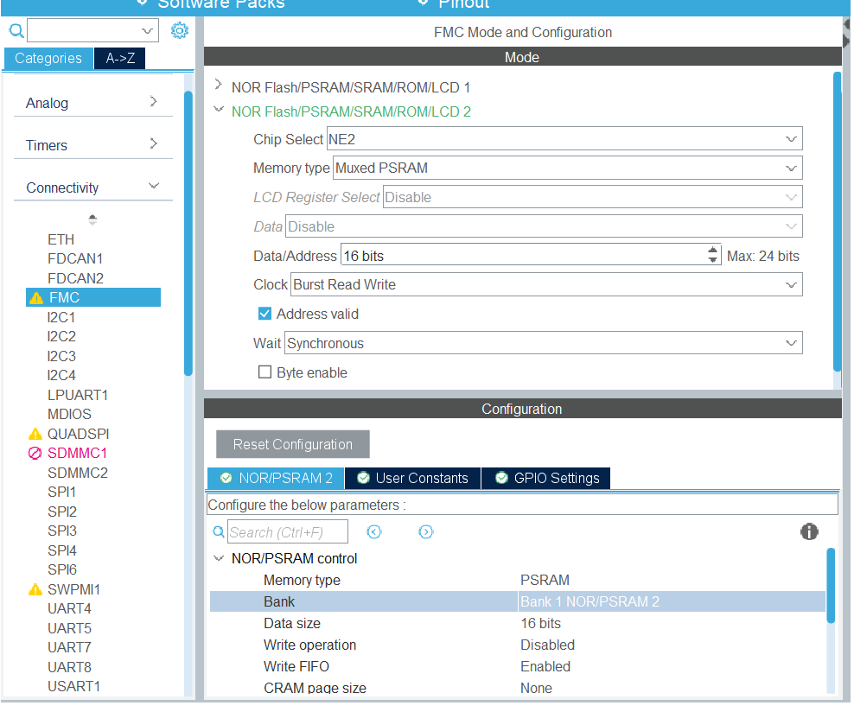Enable the Byte enable checkbox
The image size is (854, 712).
coord(264,372)
